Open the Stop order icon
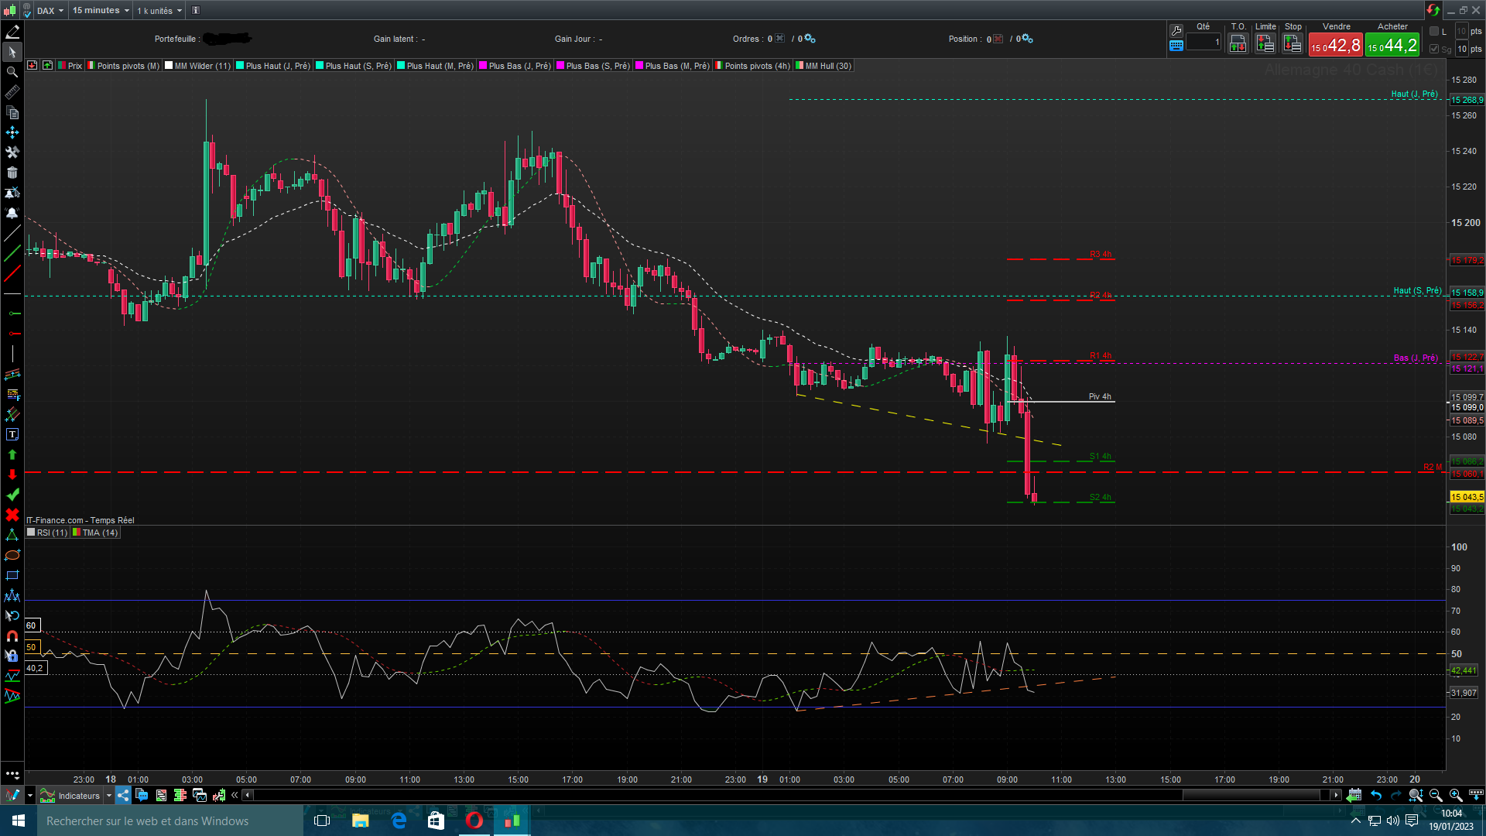Image resolution: width=1486 pixels, height=836 pixels. (x=1292, y=44)
